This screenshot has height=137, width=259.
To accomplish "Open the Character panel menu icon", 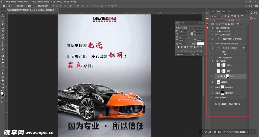I will coord(203,23).
